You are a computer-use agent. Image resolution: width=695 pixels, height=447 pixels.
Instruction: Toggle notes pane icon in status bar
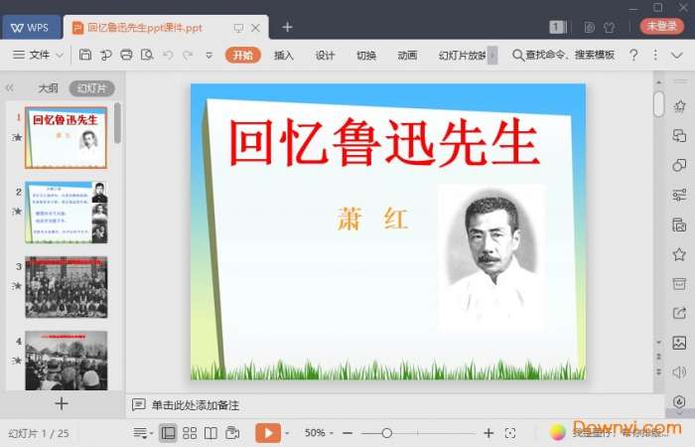[141, 433]
